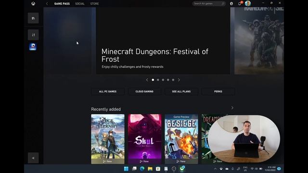The height and width of the screenshot is (173, 308).
Task: Click the Xbox app taskbar icon
Action: [182, 169]
